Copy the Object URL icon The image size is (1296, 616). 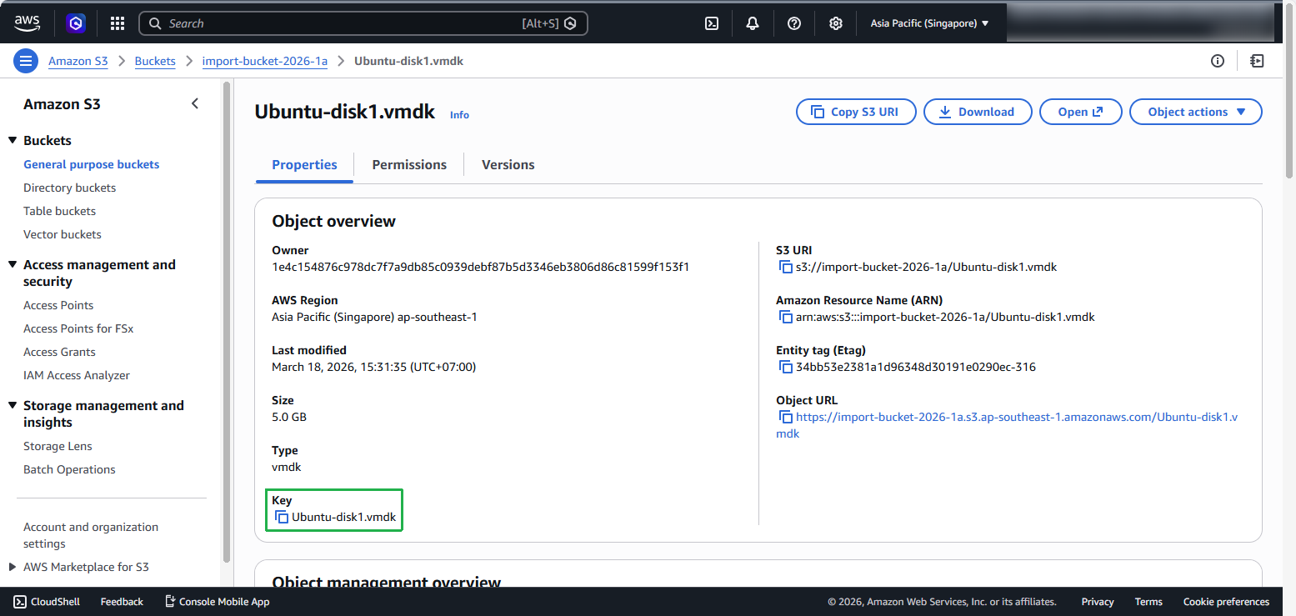click(x=785, y=417)
